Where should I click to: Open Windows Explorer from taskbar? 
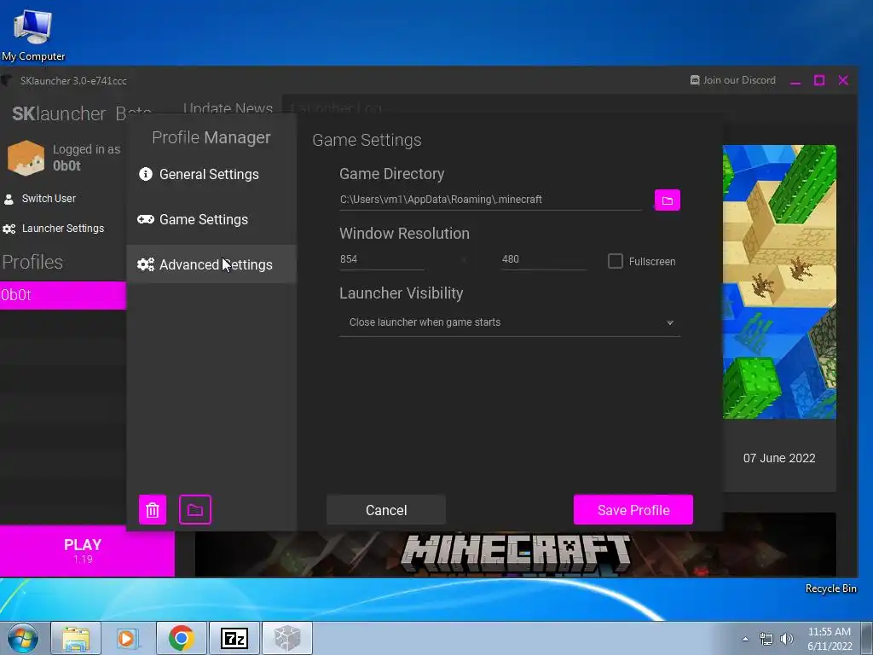(76, 638)
